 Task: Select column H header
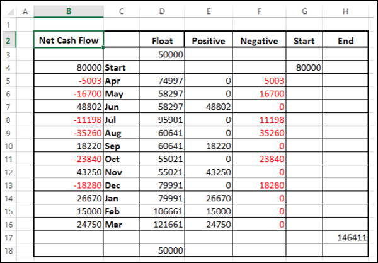point(345,11)
